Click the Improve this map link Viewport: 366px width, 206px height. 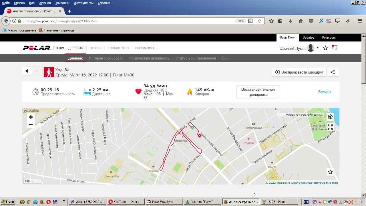point(326,183)
